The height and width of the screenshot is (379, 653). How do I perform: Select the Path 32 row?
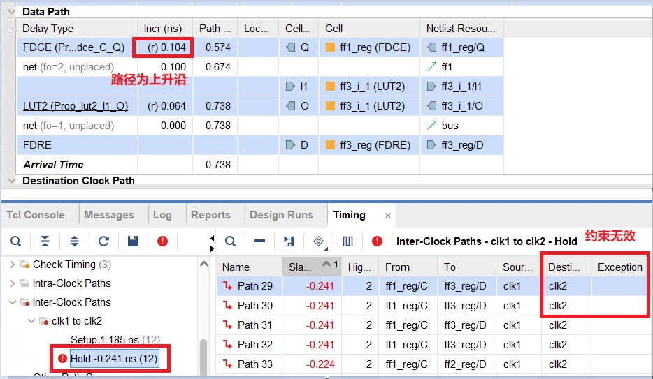(x=432, y=345)
